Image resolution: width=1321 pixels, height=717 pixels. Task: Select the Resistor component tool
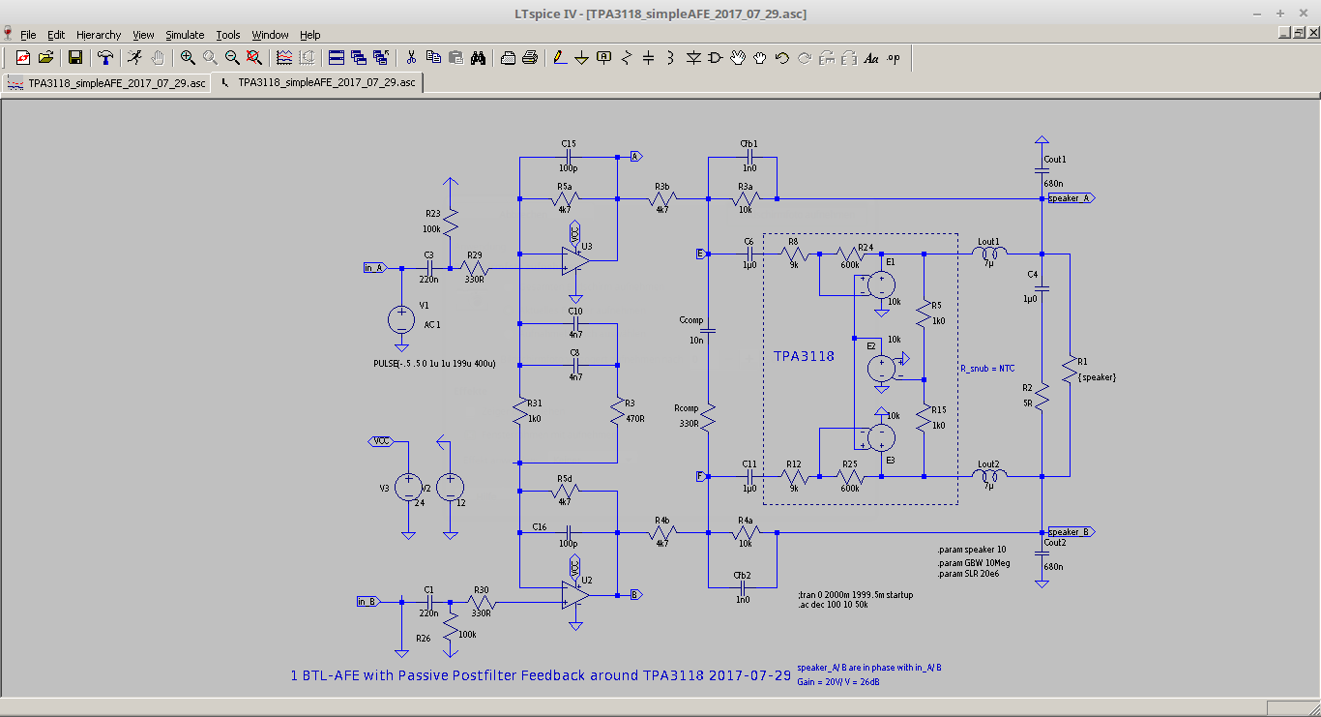tap(626, 58)
